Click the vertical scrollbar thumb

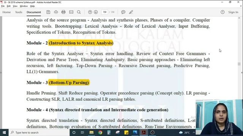tap(239, 64)
